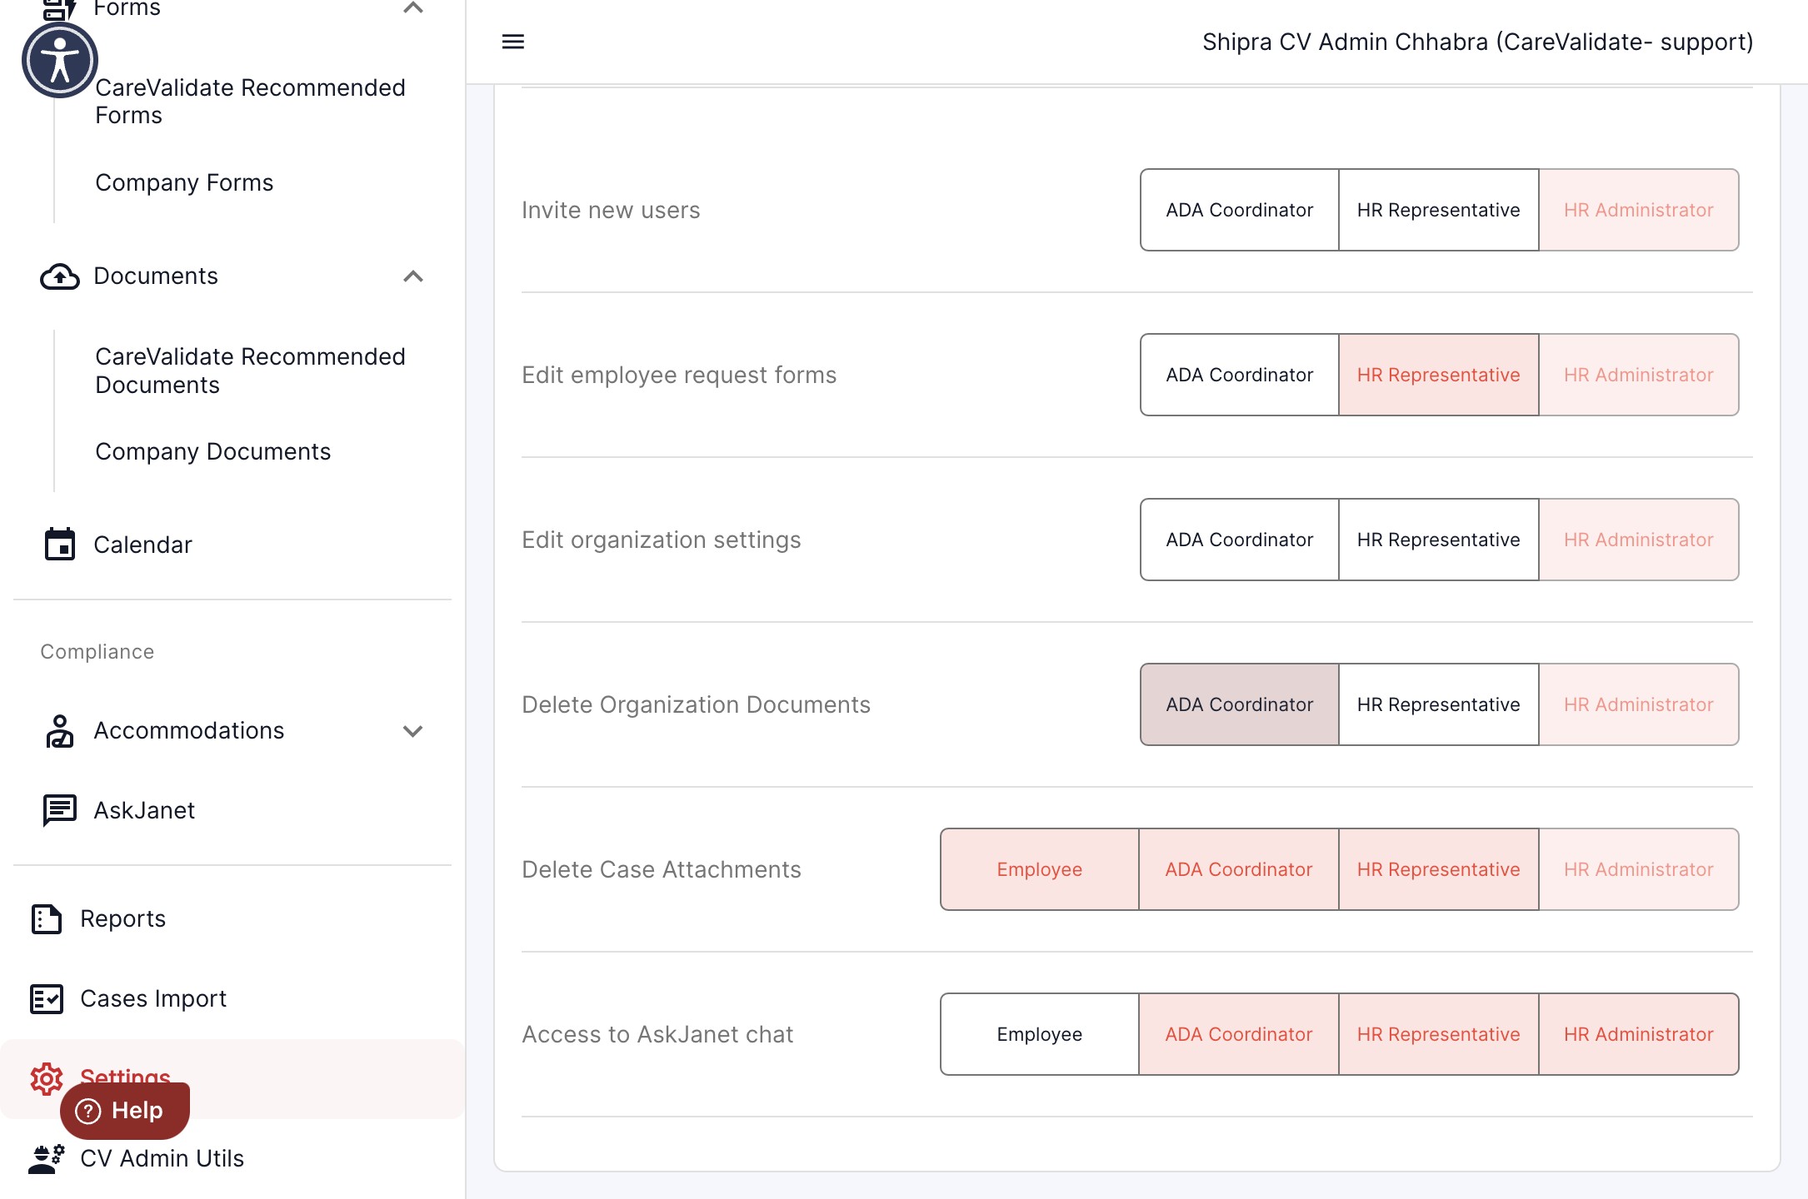
Task: Collapse the Documents section chevron
Action: point(413,276)
